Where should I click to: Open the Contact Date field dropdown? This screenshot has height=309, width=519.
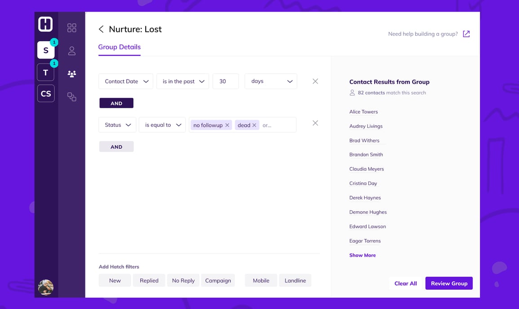click(x=125, y=81)
